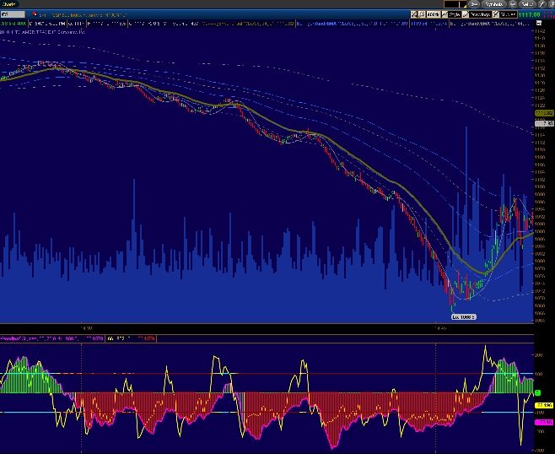Open the 400t timeframe selector

point(434,14)
